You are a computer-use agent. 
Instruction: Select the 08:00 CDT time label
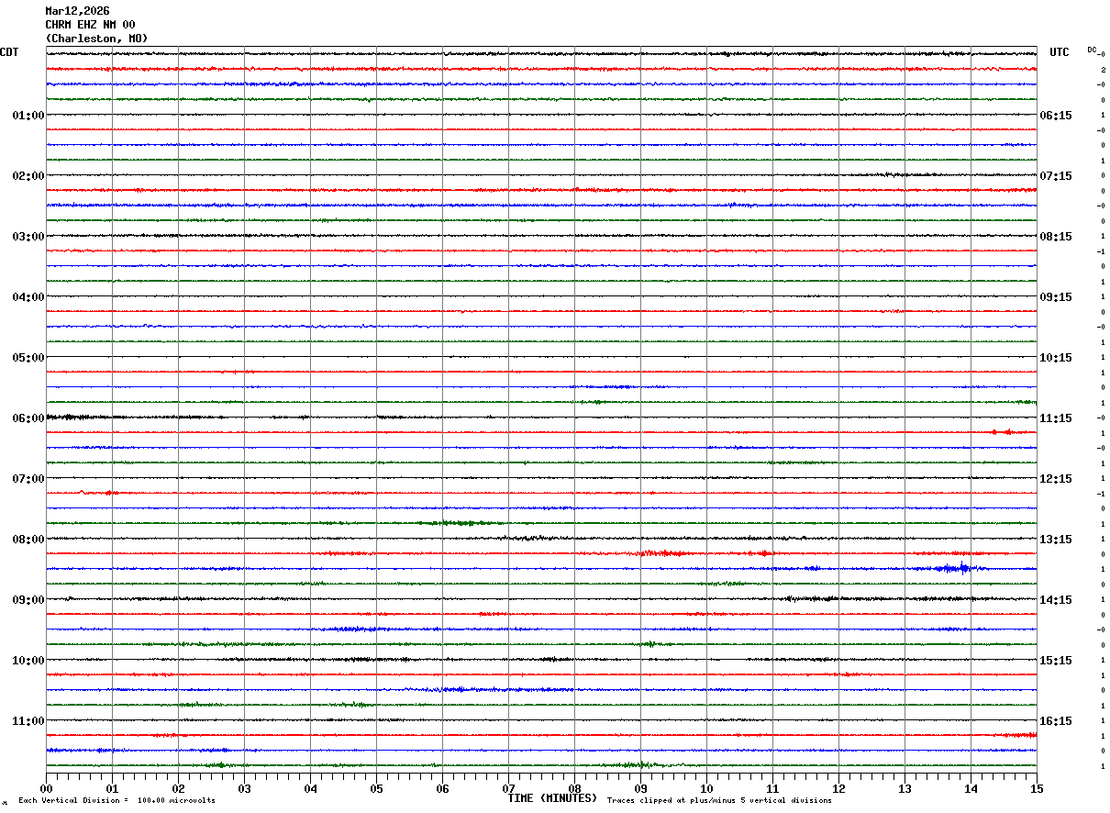coord(28,540)
